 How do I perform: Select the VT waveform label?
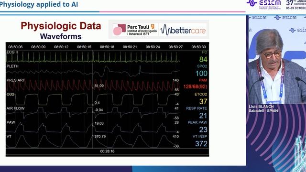[9, 137]
